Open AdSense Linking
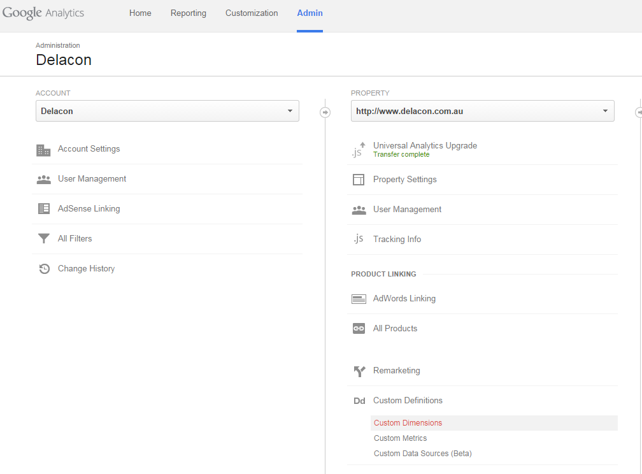The image size is (642, 474). tap(89, 208)
